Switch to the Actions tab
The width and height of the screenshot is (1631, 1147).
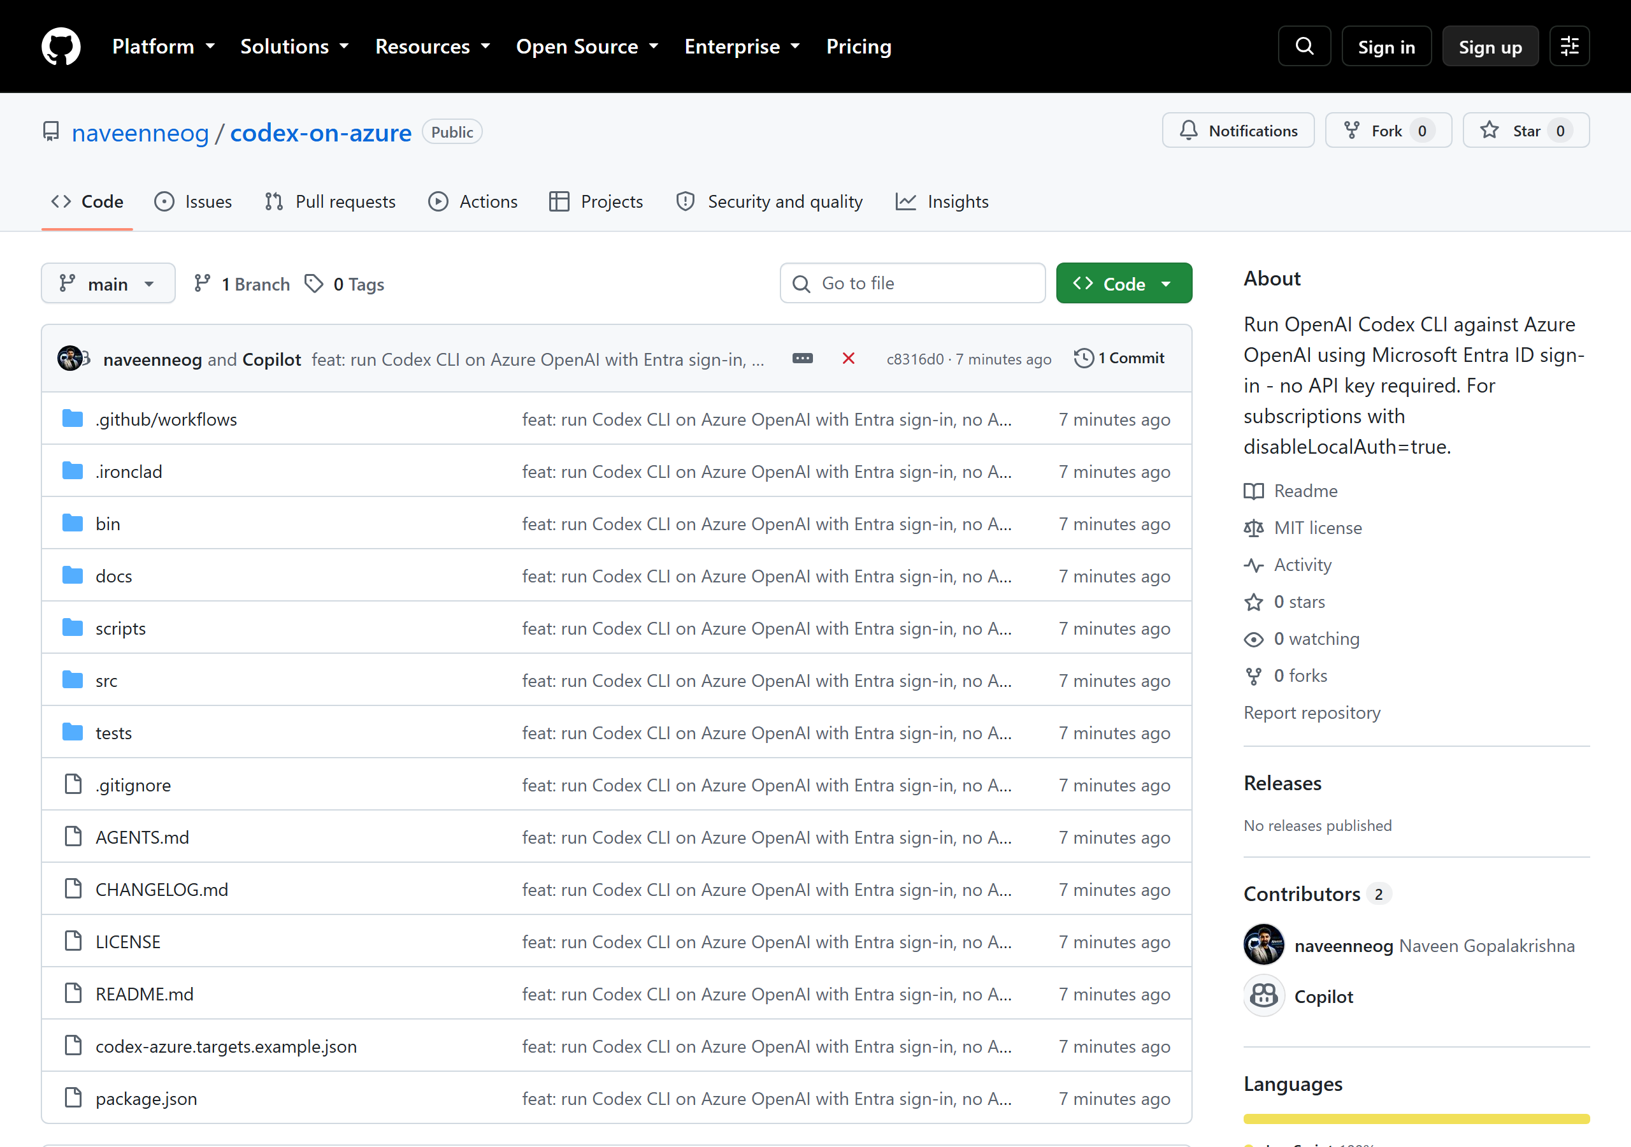(473, 202)
